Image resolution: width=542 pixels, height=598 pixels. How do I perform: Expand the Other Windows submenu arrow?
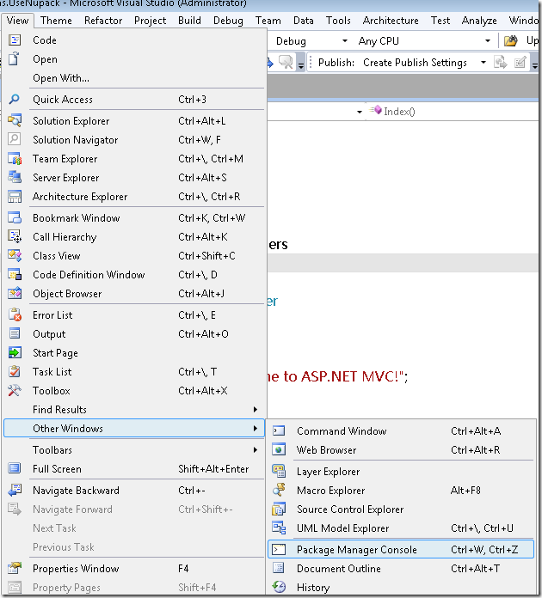(256, 428)
